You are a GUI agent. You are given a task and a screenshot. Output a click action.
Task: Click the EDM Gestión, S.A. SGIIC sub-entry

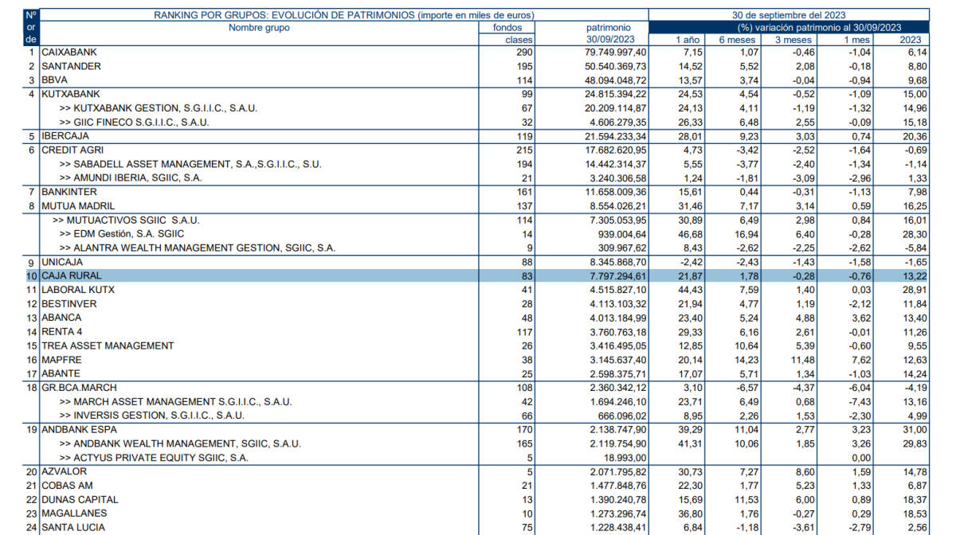[x=122, y=234]
